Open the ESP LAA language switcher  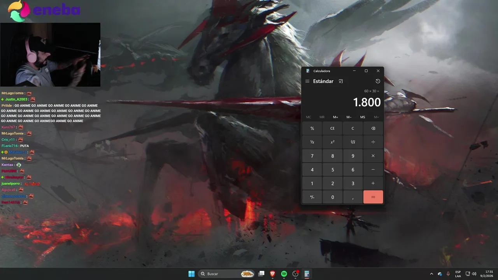coord(458,274)
